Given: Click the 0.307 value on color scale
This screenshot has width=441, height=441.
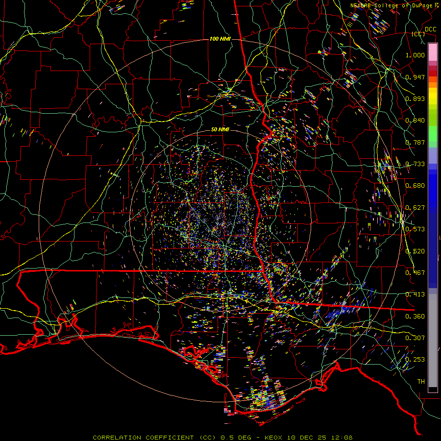Looking at the screenshot, I should coord(415,338).
